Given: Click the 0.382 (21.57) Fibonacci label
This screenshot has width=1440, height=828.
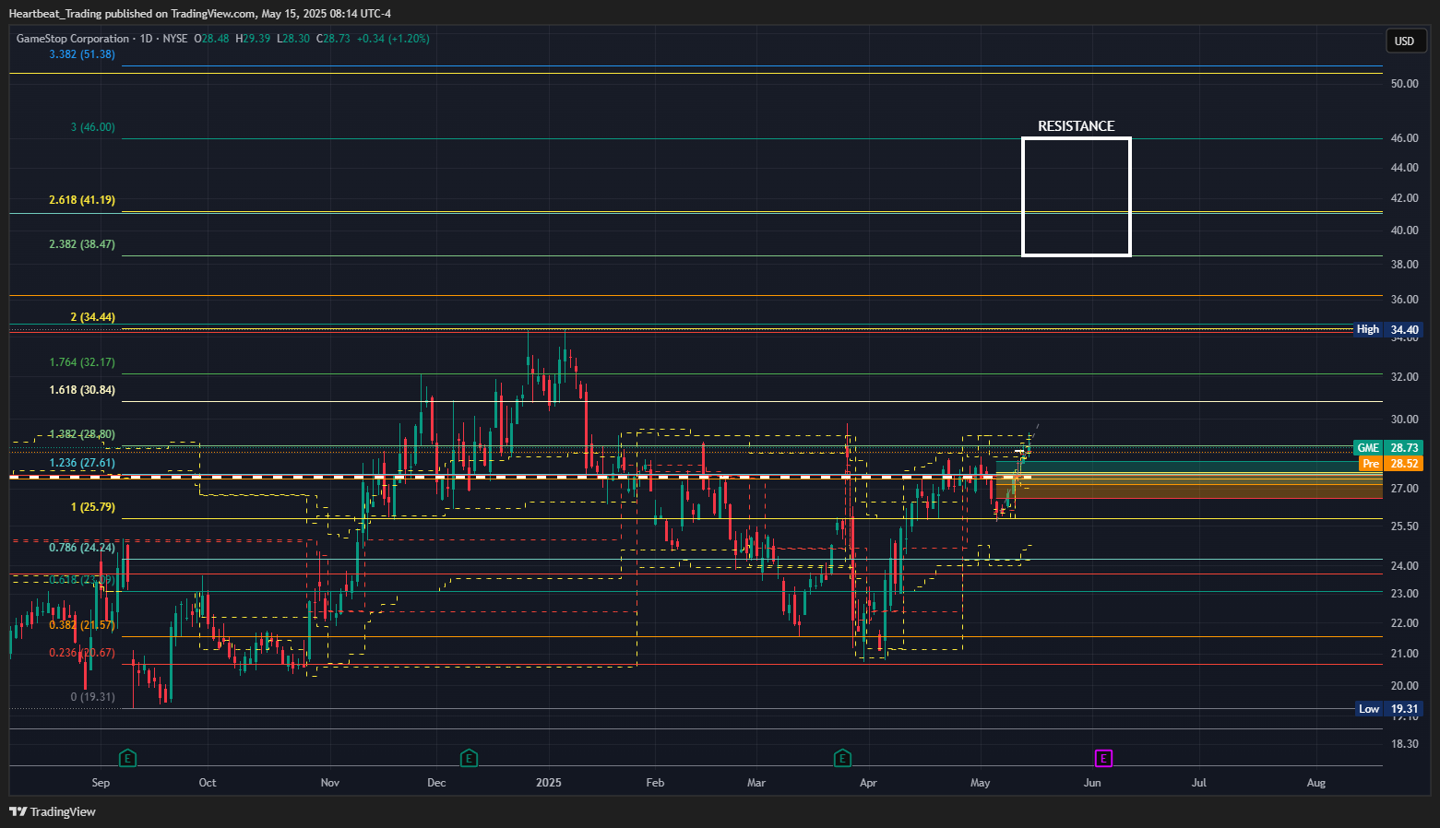Looking at the screenshot, I should pos(82,625).
